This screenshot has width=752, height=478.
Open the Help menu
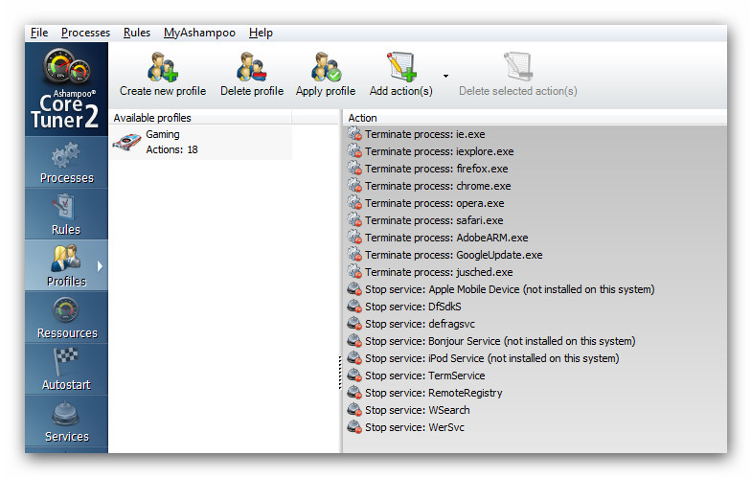pos(261,33)
